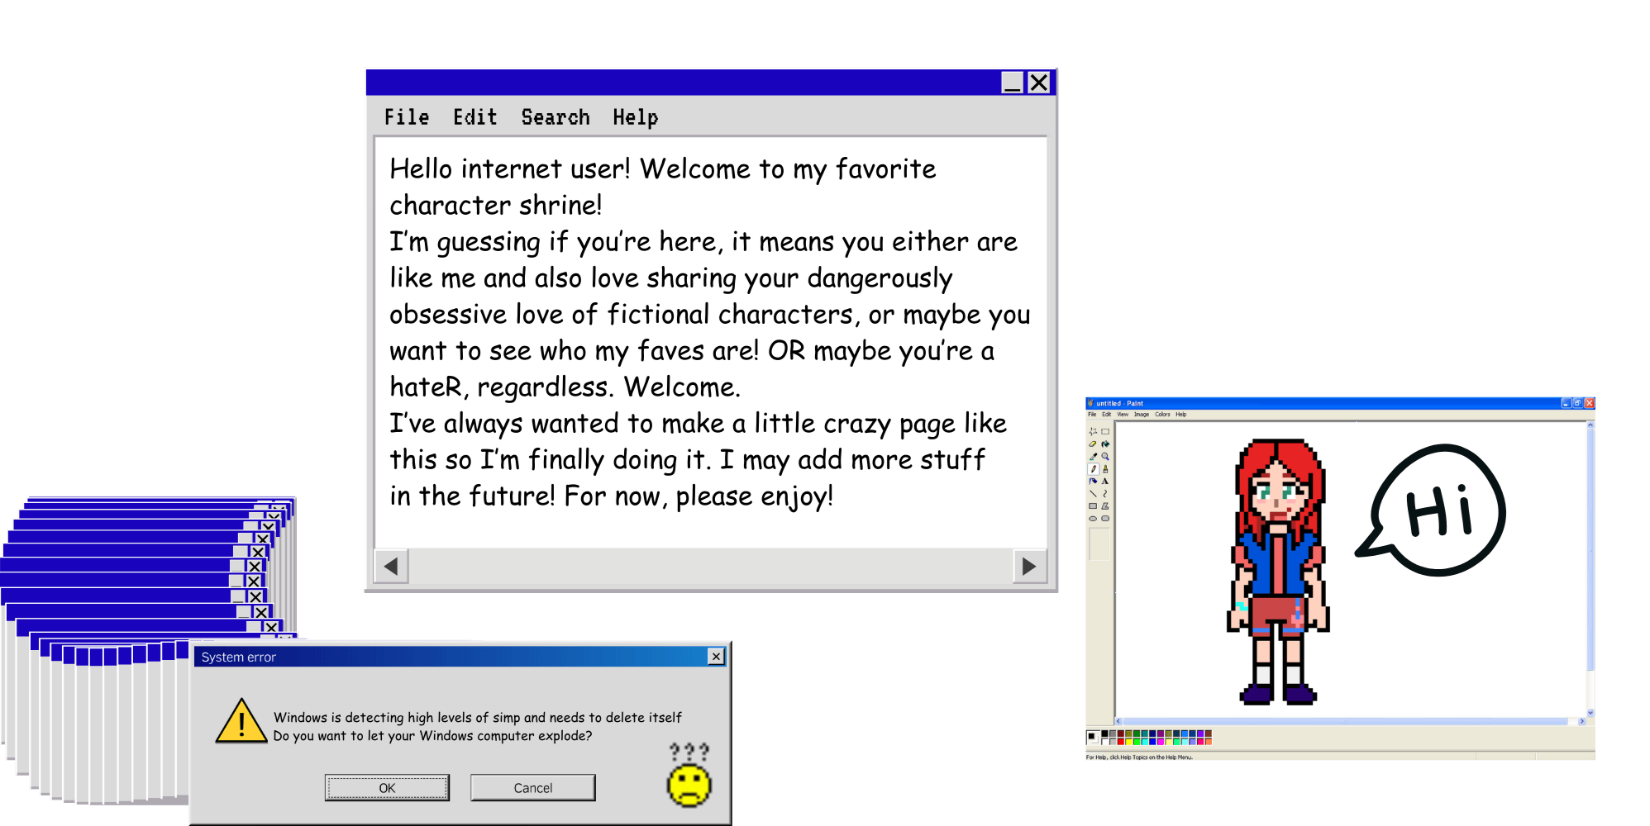This screenshot has height=826, width=1650.
Task: Pick the Magnifier tool in Paint
Action: (1105, 457)
